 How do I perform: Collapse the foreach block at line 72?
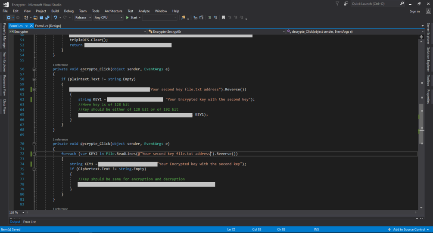[34, 154]
